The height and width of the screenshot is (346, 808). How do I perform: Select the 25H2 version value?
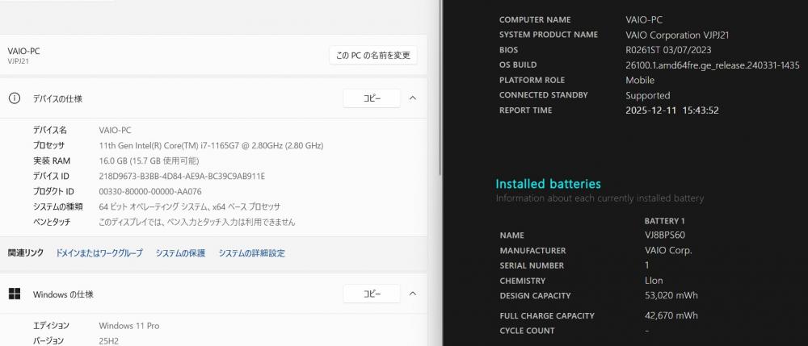coord(109,341)
